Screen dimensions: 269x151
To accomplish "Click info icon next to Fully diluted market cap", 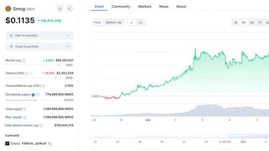I will tap(41, 125).
